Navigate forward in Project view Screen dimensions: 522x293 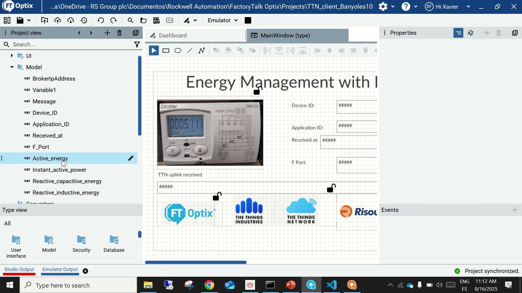pos(91,33)
